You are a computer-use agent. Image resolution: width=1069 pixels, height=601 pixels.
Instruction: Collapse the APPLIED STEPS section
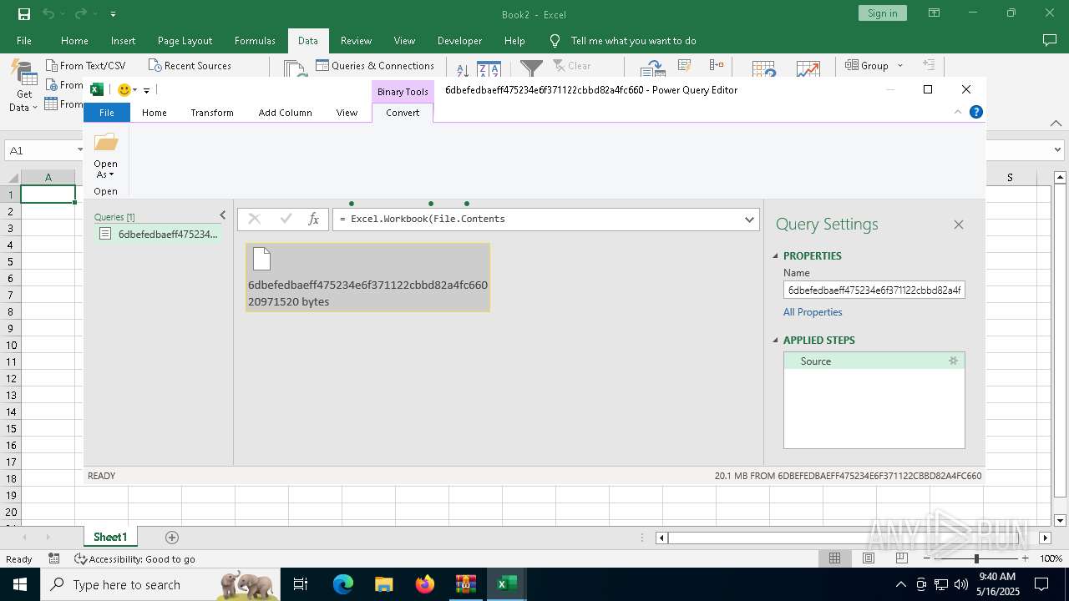pos(775,341)
